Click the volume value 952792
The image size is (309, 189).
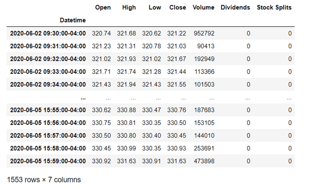(204, 33)
